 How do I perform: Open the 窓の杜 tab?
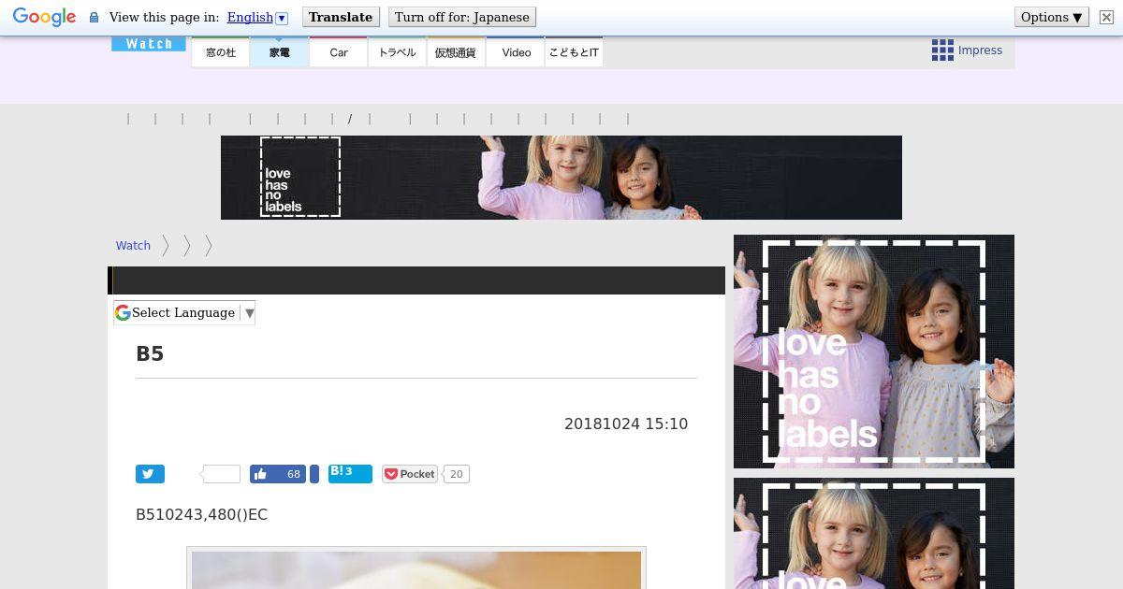pyautogui.click(x=221, y=52)
